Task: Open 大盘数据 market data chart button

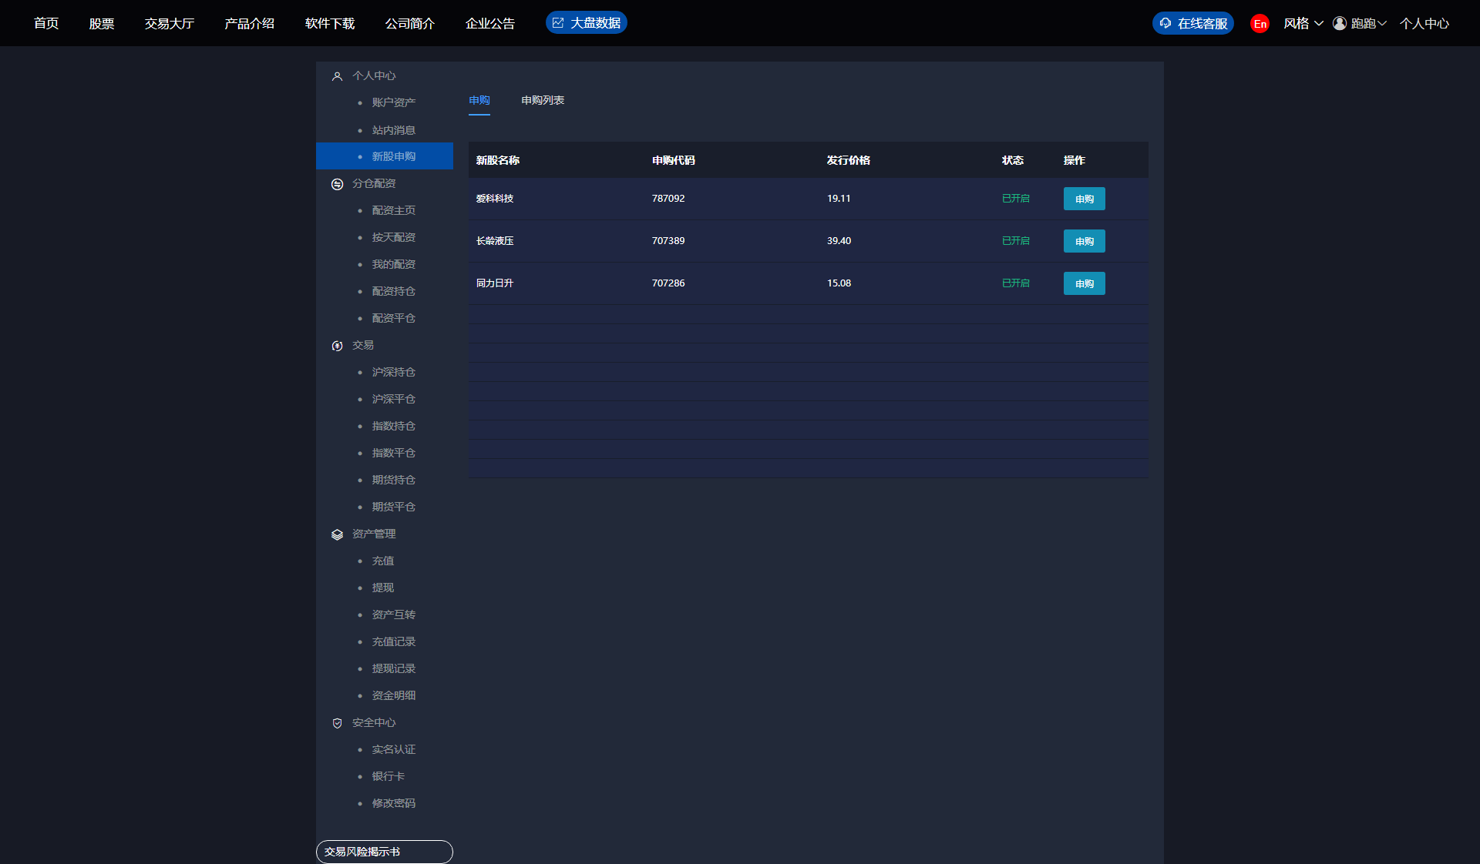Action: point(586,23)
